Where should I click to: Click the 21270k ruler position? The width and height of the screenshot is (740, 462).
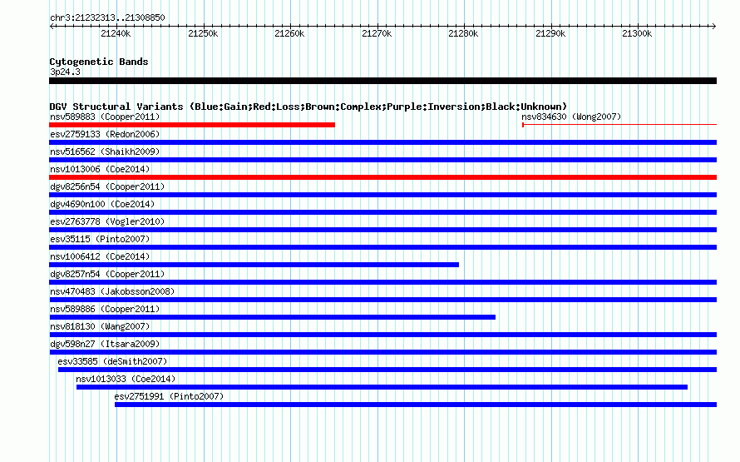(x=377, y=33)
